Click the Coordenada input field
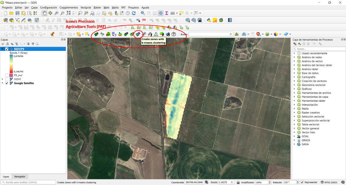The image size is (346, 185). click(x=194, y=182)
